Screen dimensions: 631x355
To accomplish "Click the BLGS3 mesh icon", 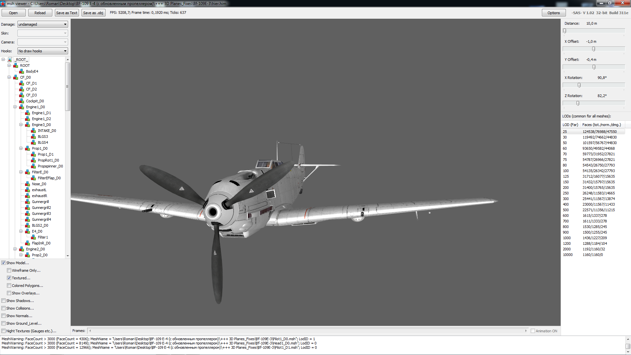I will tap(34, 137).
